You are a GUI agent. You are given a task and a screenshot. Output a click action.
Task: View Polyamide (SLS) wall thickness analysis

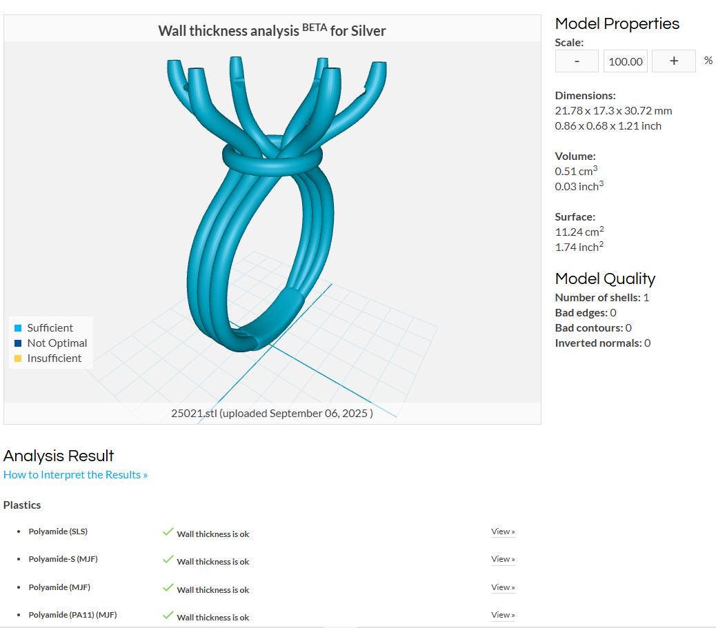point(503,531)
